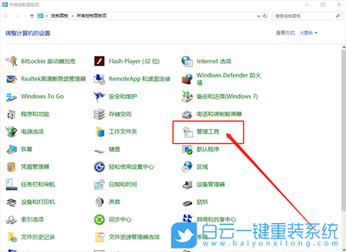Open the 轻松使用设置中心 icon
The width and height of the screenshot is (346, 252).
(x=99, y=167)
